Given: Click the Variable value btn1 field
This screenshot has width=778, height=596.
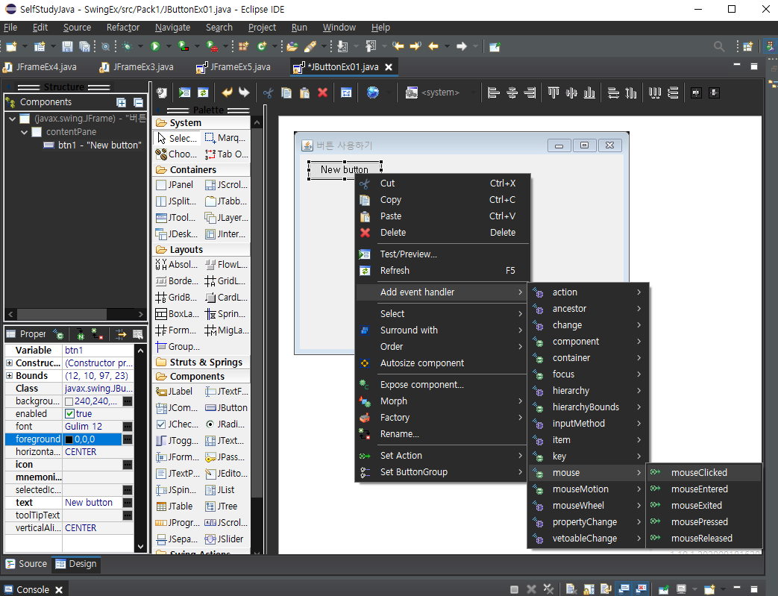Looking at the screenshot, I should (97, 350).
